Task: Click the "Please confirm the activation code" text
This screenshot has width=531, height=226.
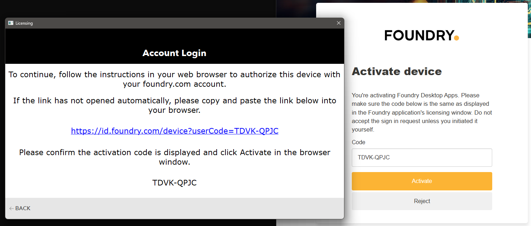Action: 175,157
